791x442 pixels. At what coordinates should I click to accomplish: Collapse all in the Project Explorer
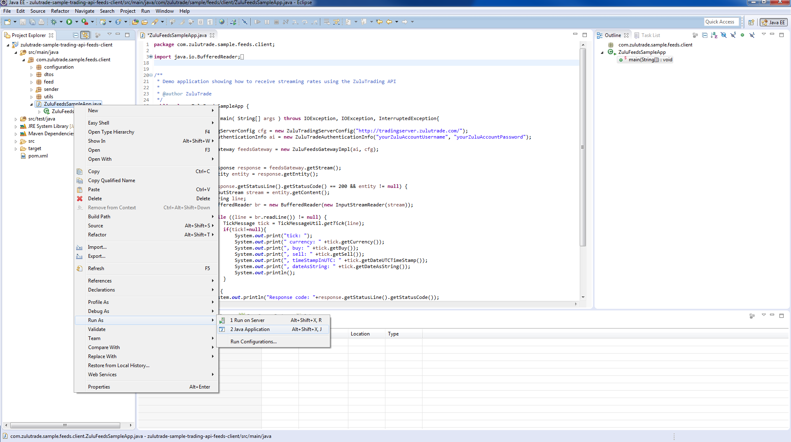(x=75, y=35)
